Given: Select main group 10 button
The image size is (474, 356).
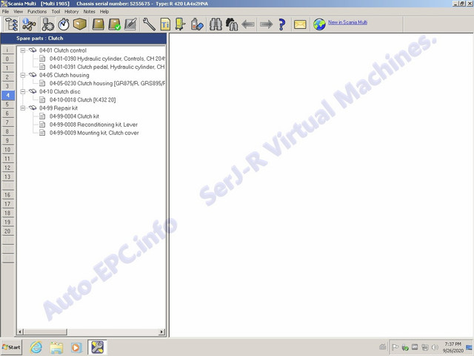Looking at the screenshot, I should pos(7,150).
